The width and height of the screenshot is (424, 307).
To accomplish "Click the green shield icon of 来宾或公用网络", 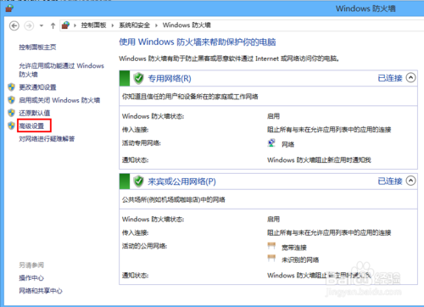I will point(138,181).
